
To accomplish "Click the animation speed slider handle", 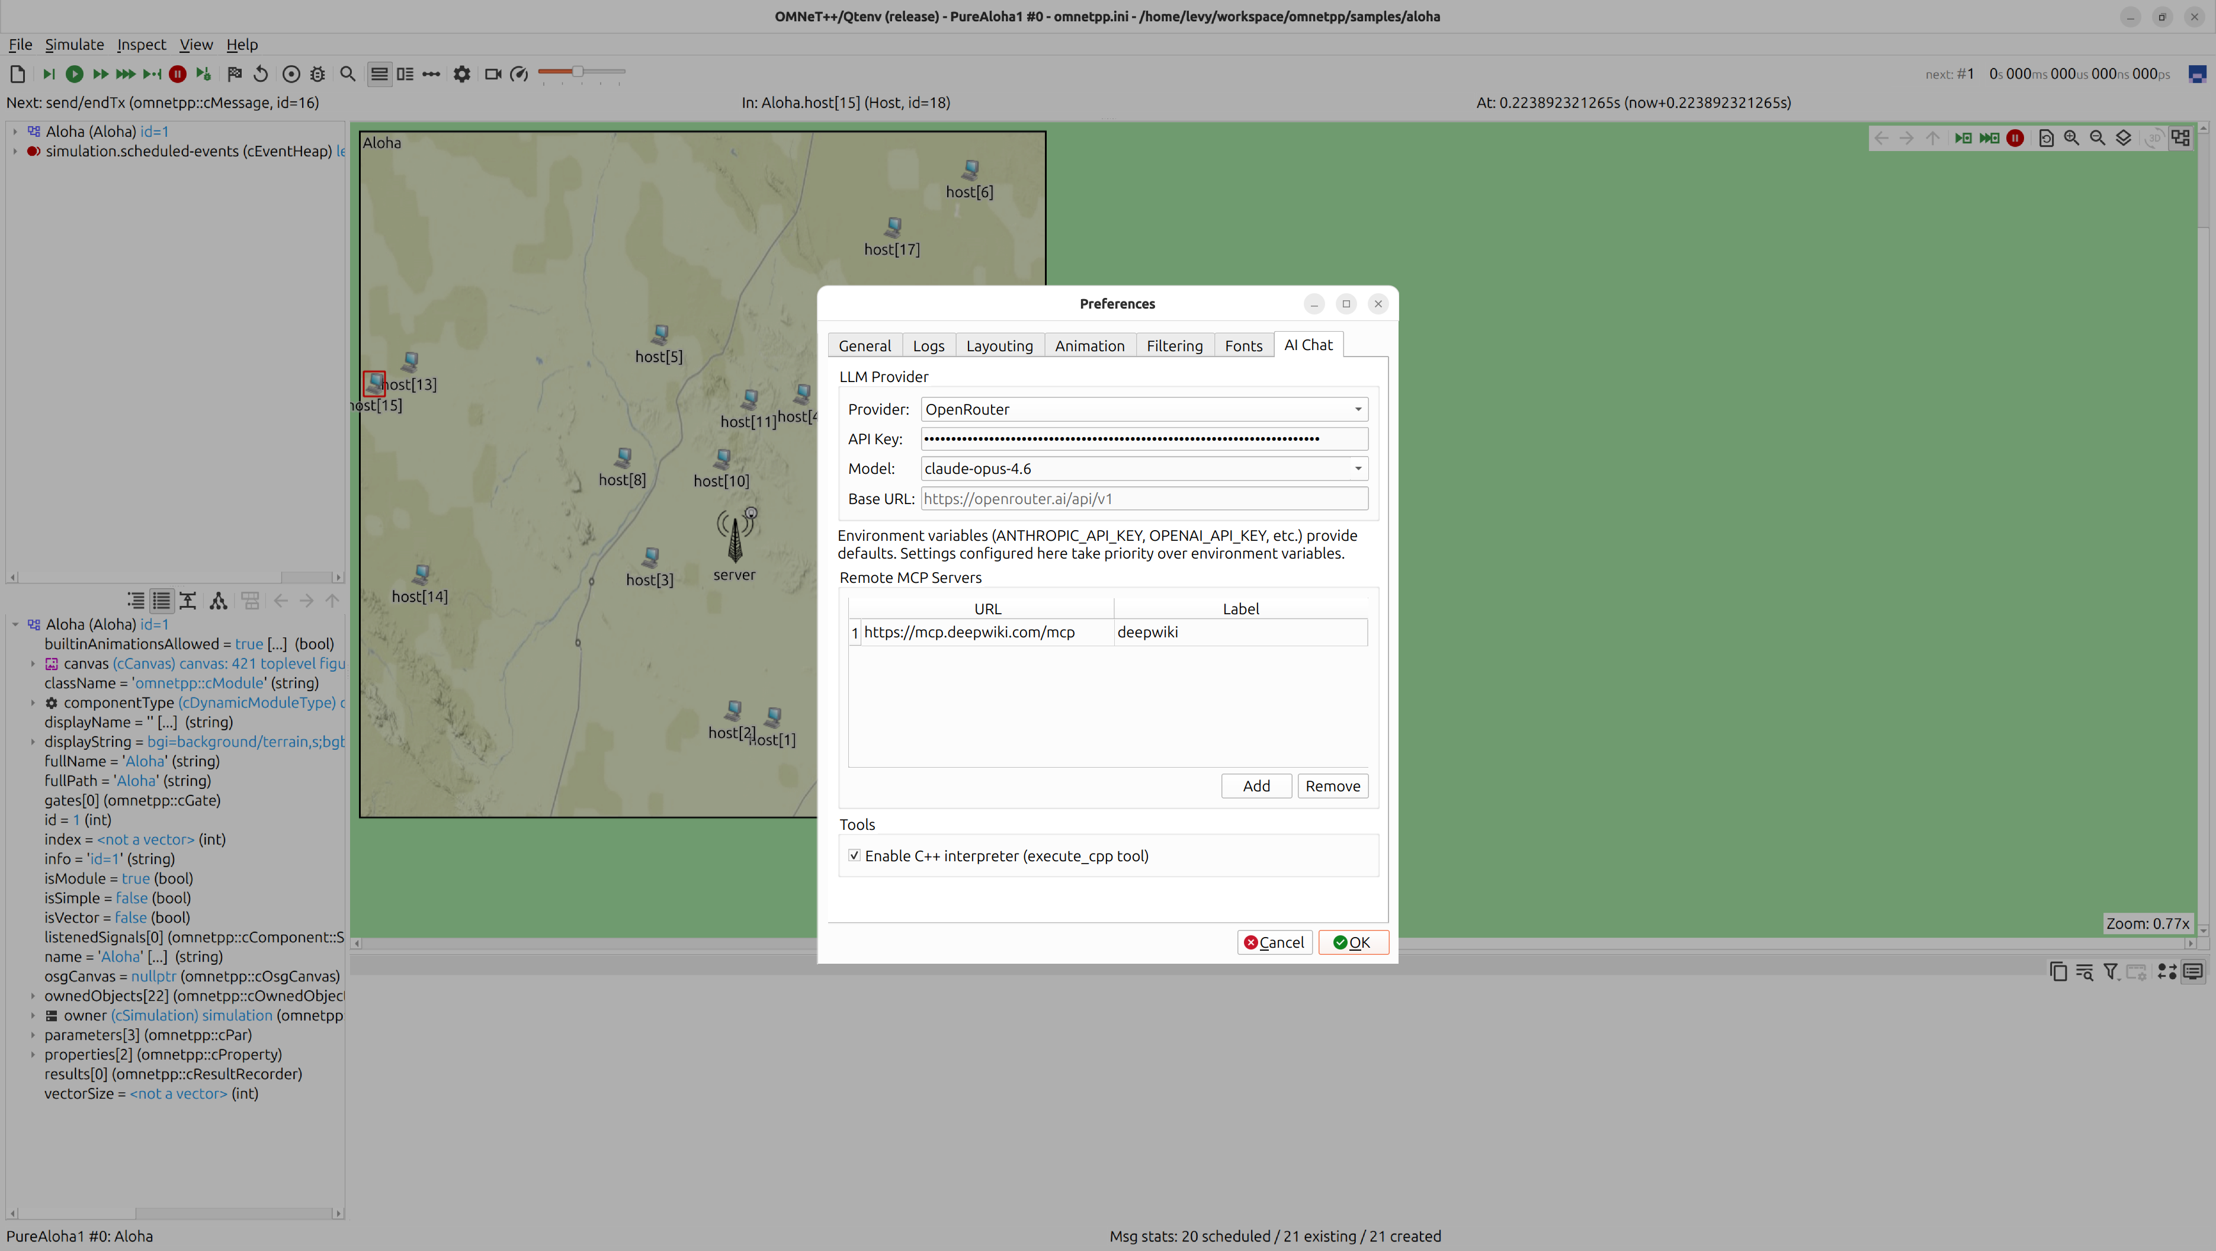I will pos(578,72).
